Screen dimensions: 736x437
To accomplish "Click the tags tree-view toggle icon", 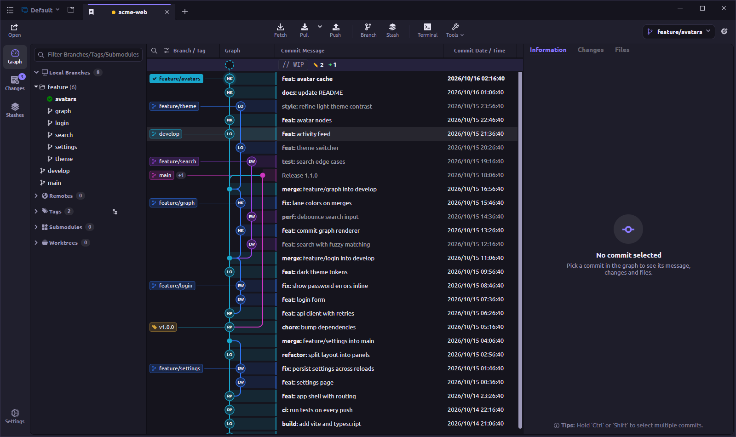I will (115, 212).
